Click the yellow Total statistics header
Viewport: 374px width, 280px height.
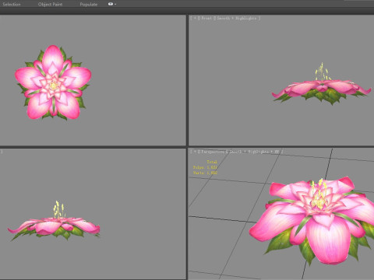[x=212, y=162]
